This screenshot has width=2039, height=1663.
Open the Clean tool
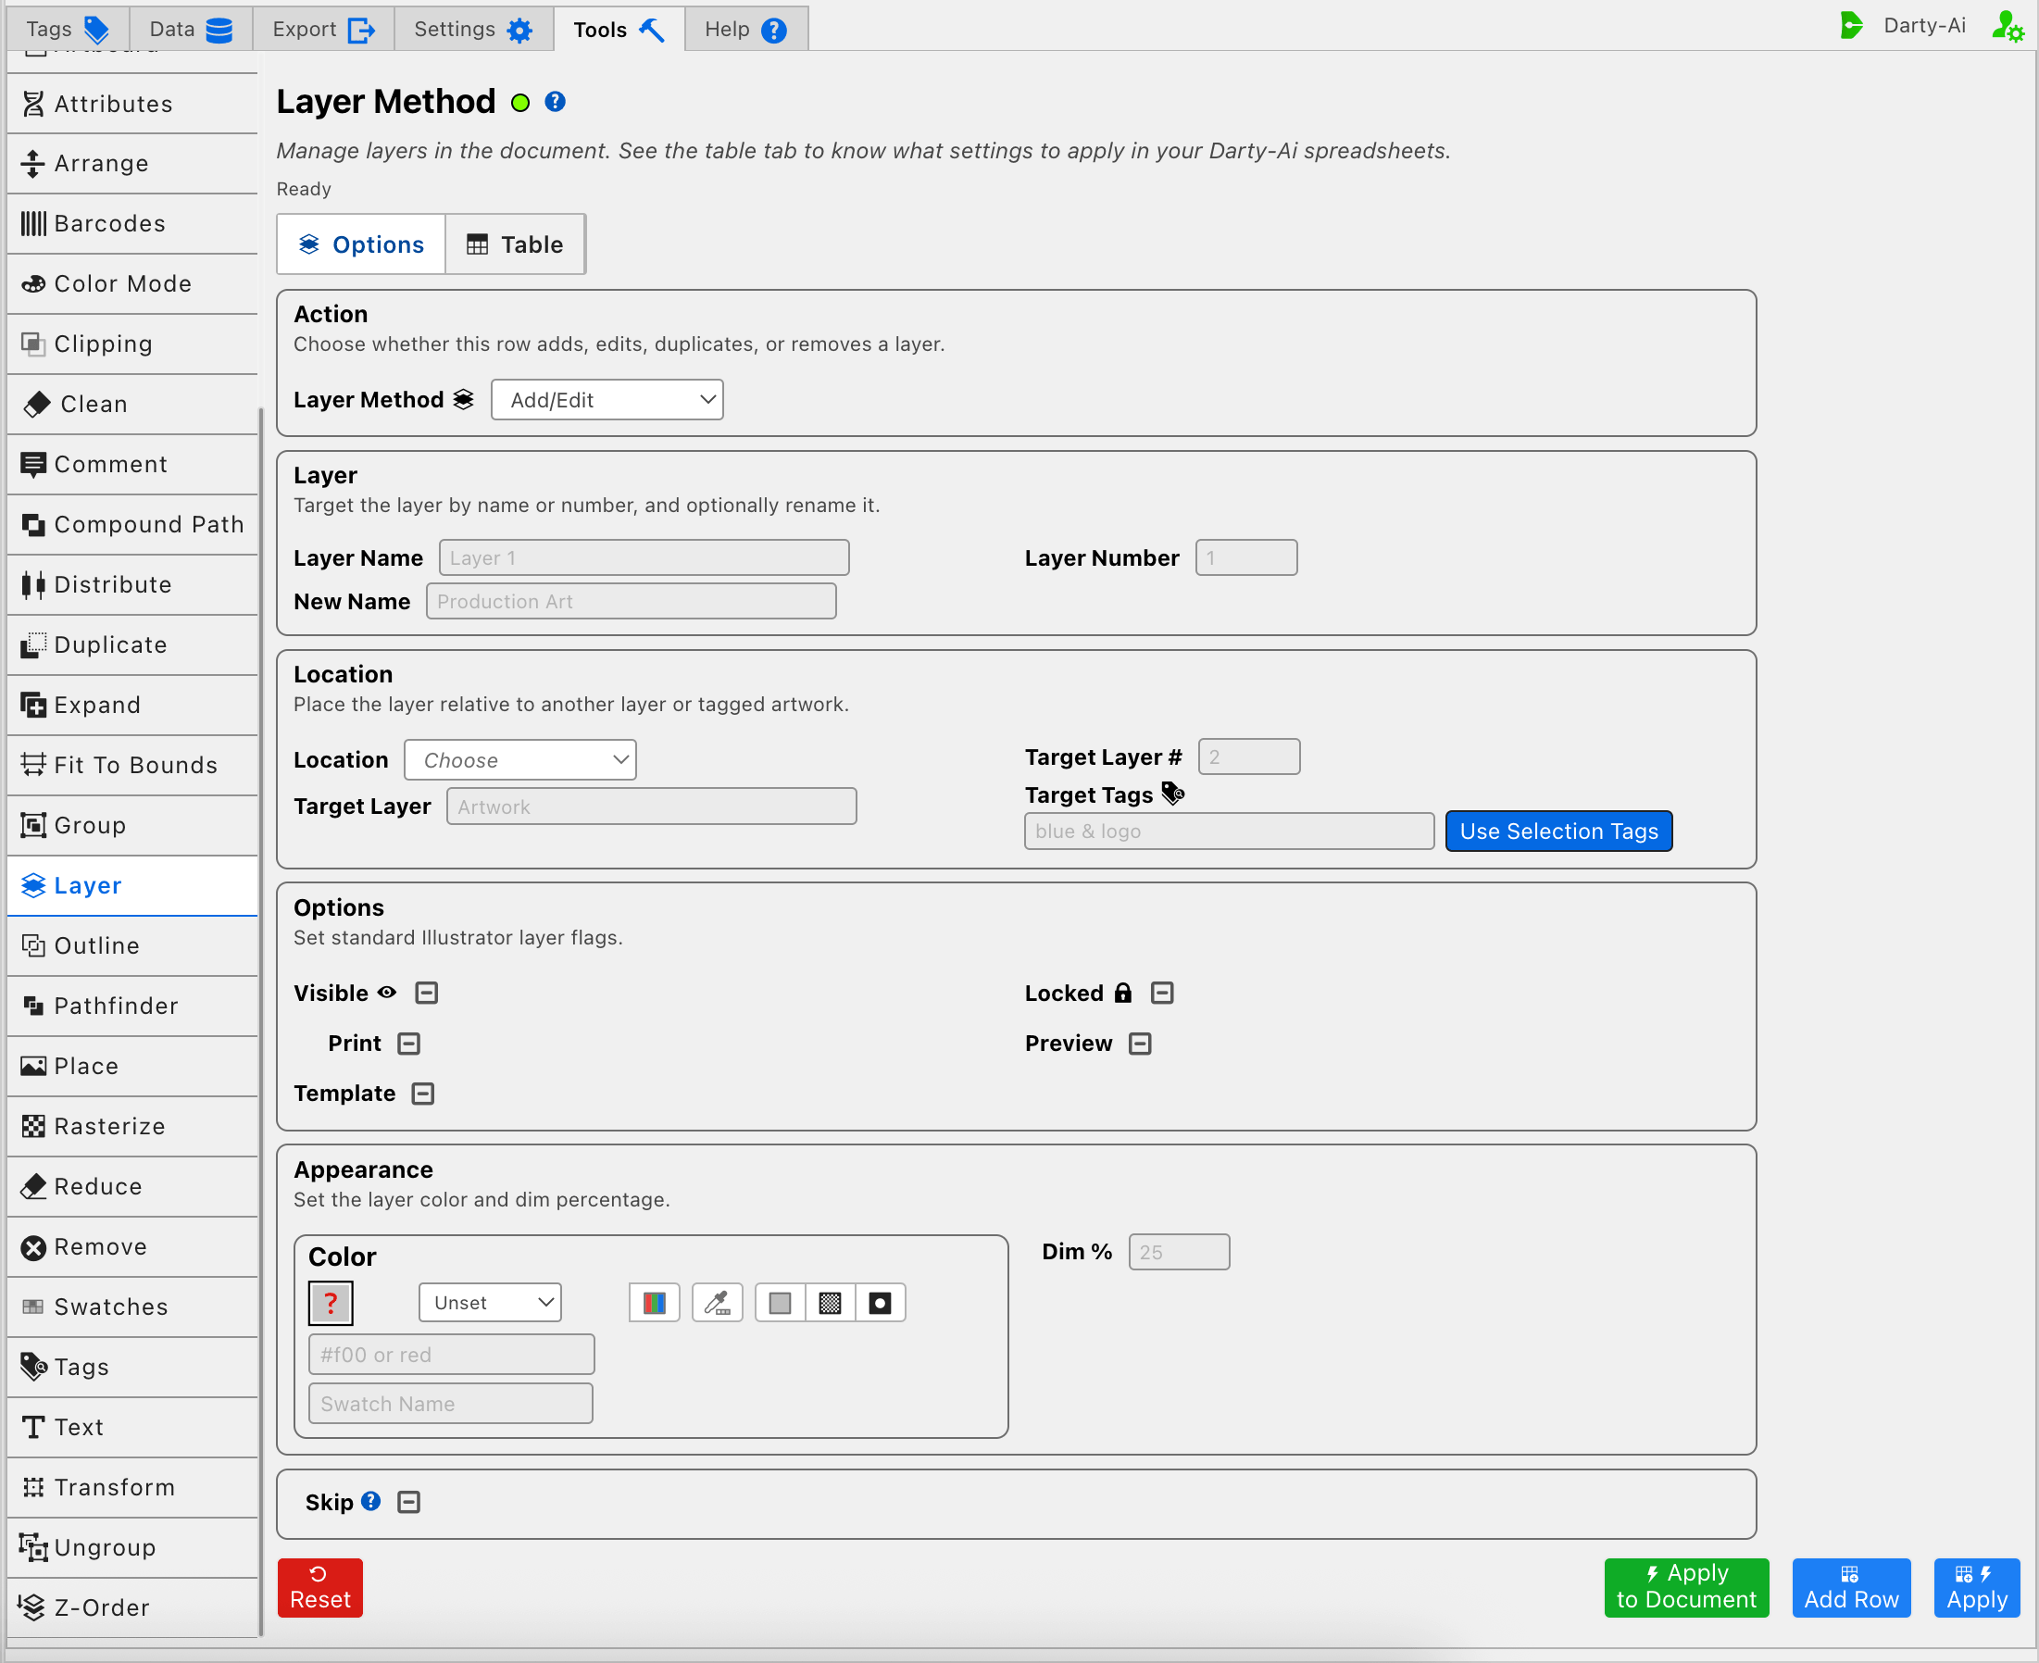(x=132, y=405)
